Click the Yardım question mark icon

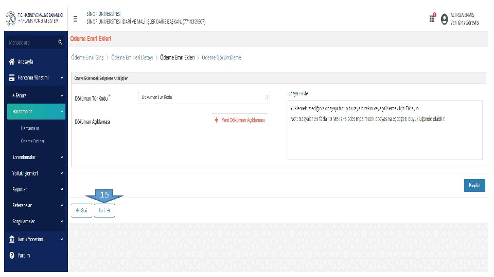coord(12,255)
